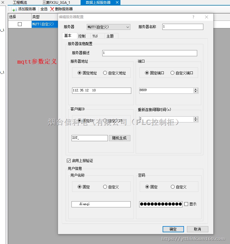Click the 服务器名称 input field
The image size is (230, 244).
[183, 27]
